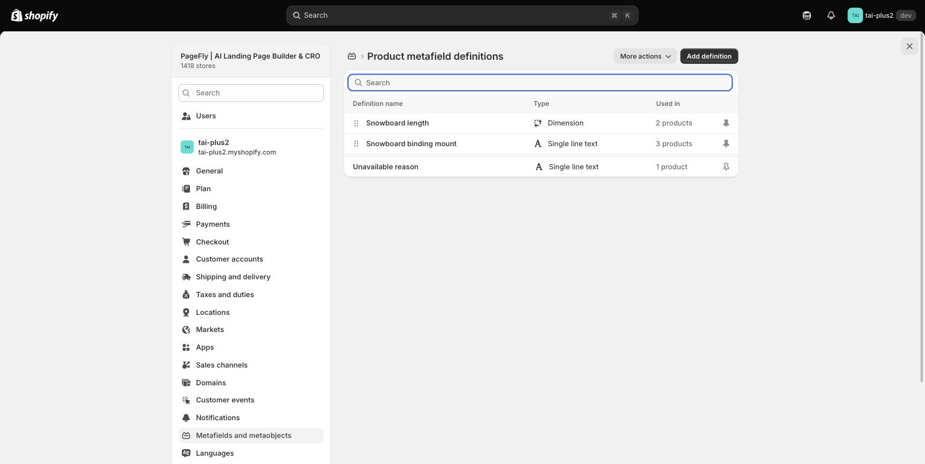Unpin the Snowboard length definition

click(x=726, y=123)
